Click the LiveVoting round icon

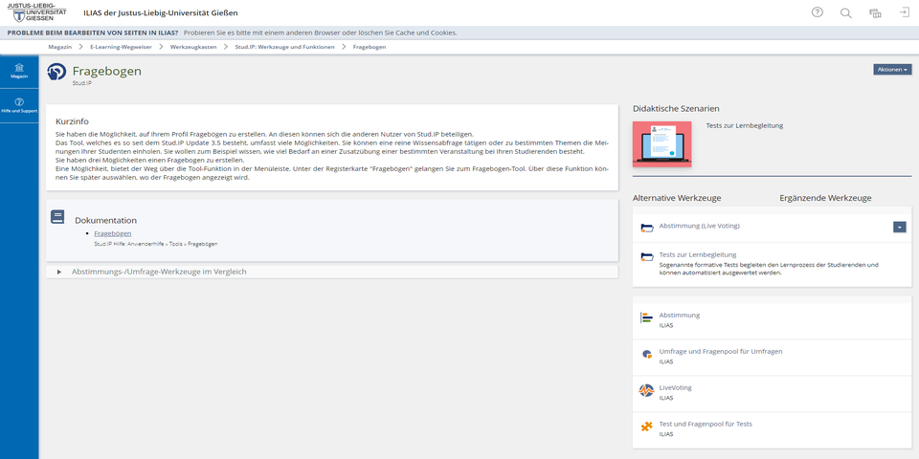[646, 390]
